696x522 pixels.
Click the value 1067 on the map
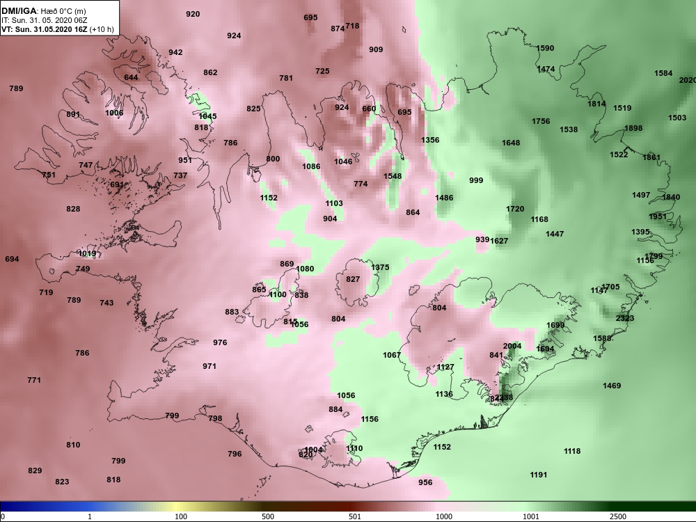(x=391, y=355)
